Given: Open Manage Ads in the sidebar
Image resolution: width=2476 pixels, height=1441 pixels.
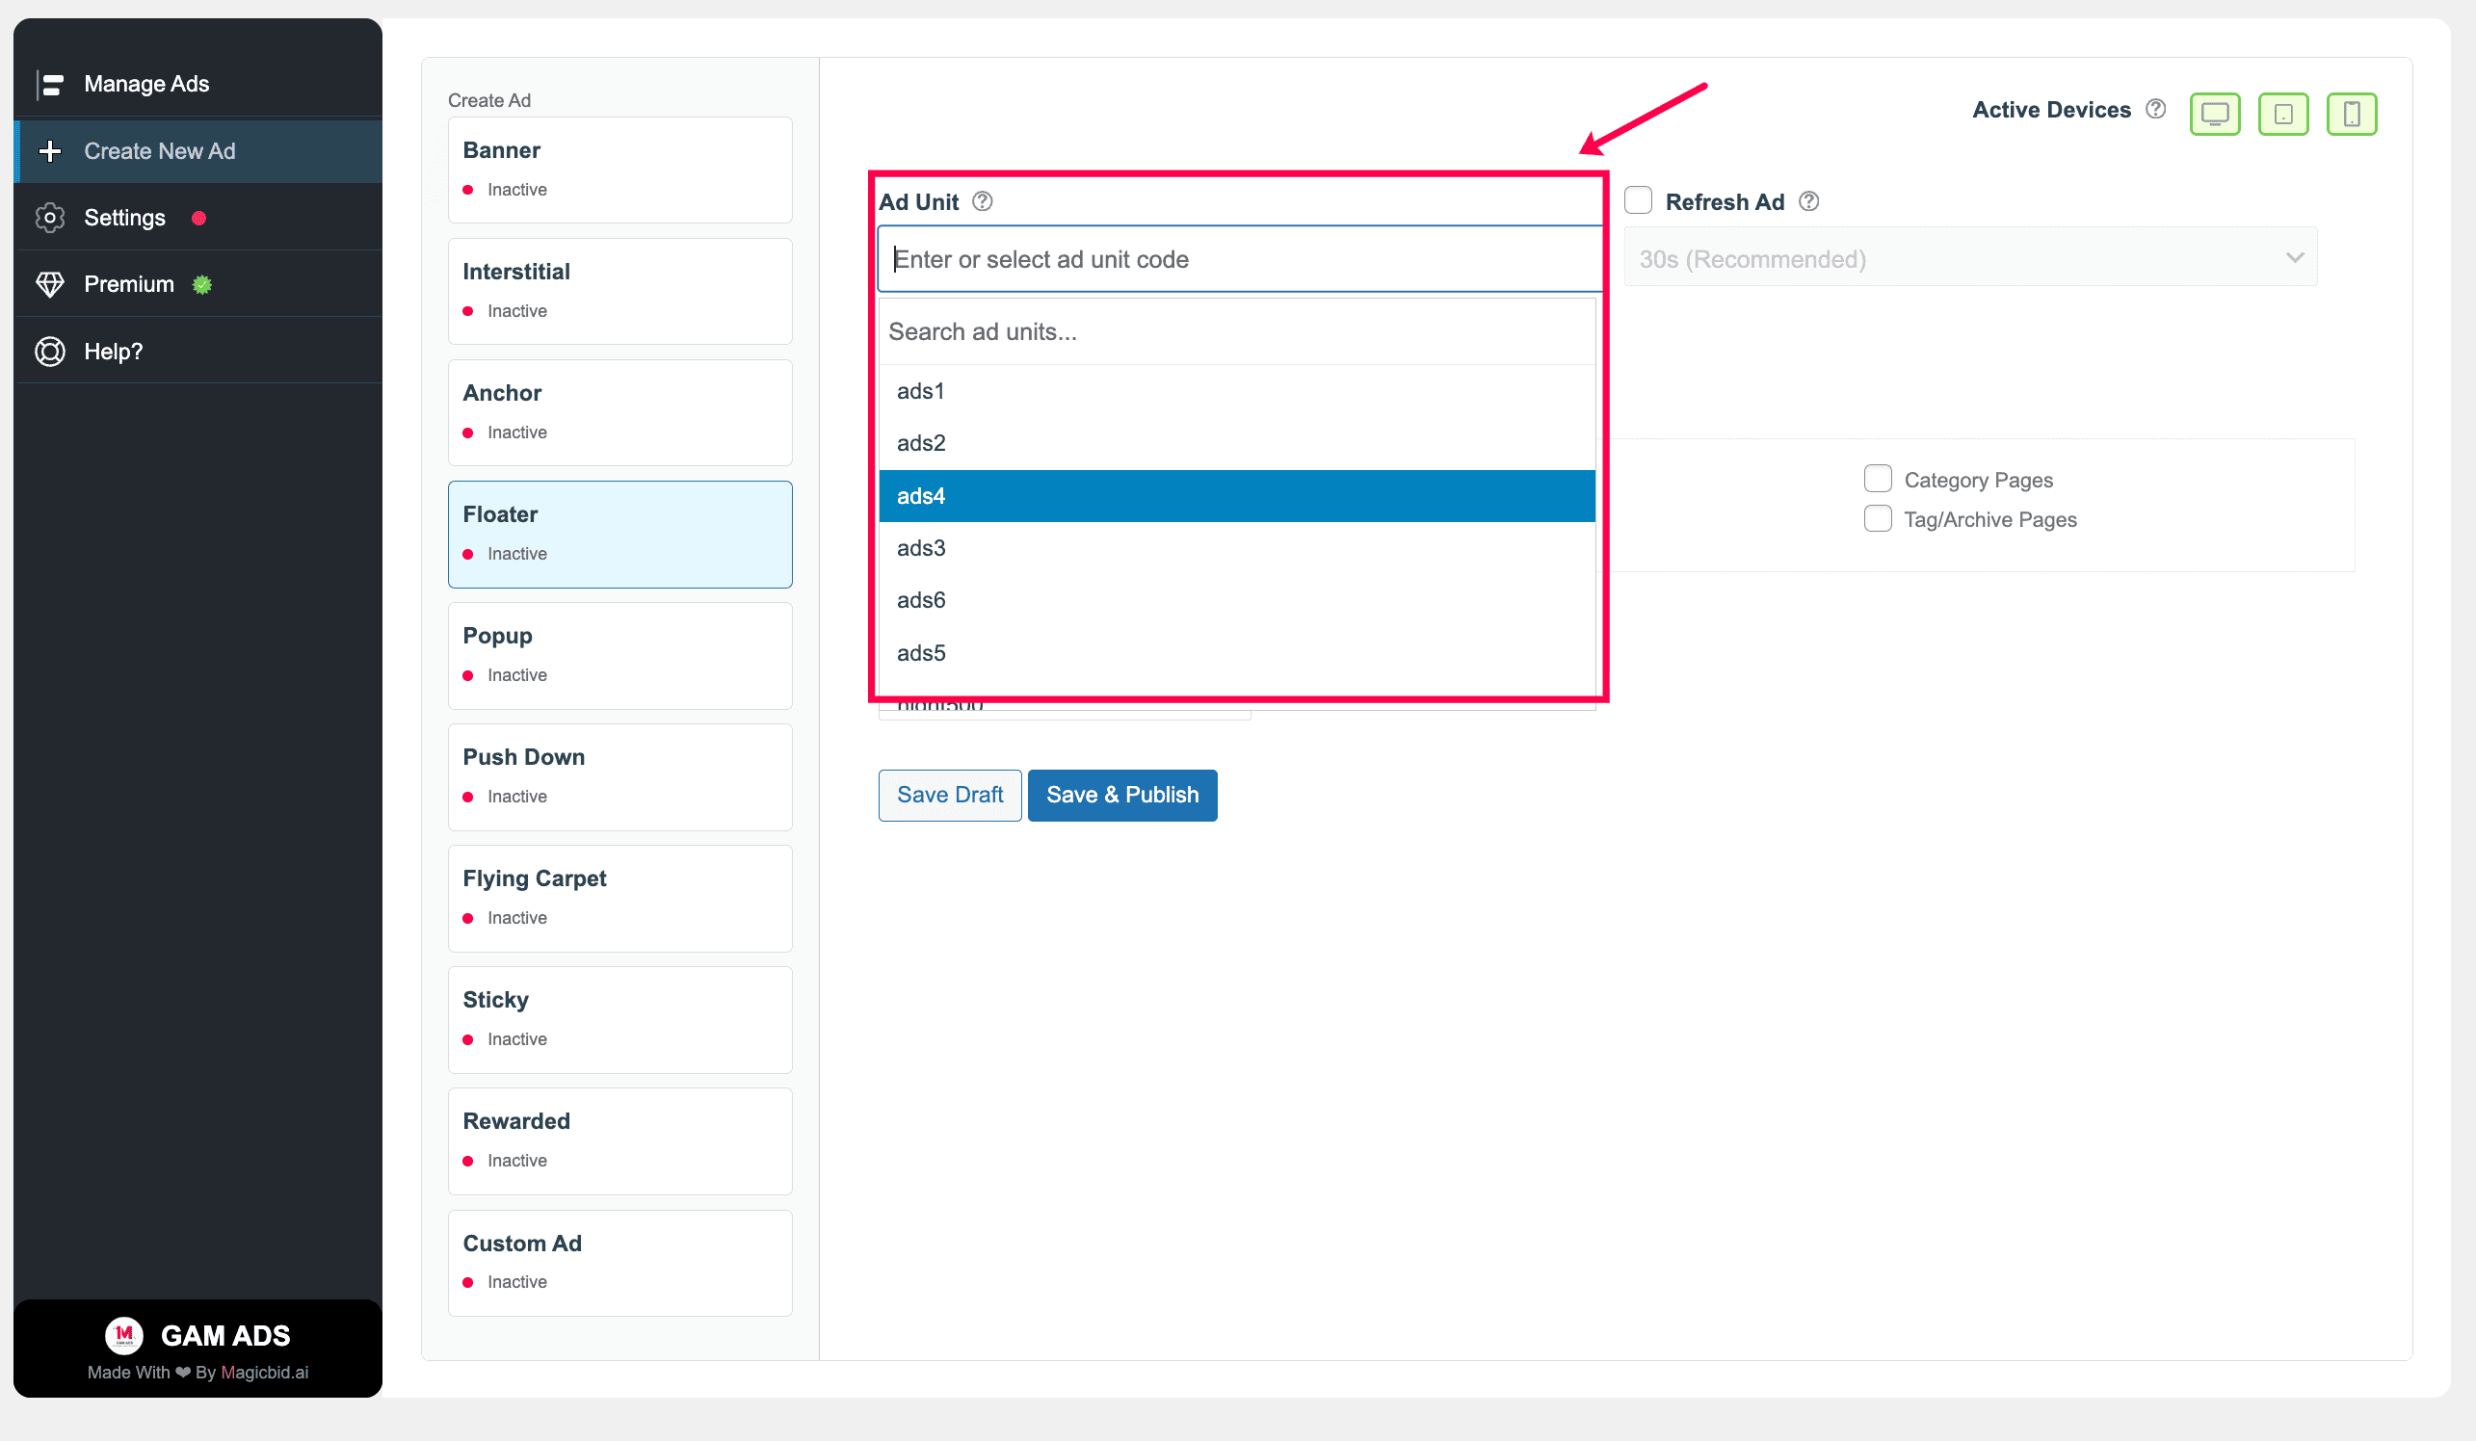Looking at the screenshot, I should (x=199, y=85).
